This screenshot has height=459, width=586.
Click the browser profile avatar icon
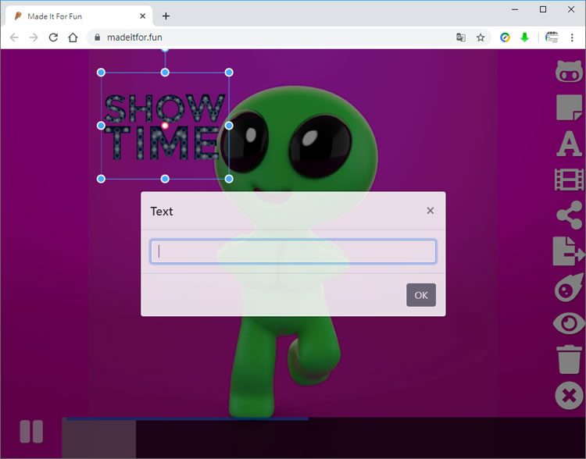point(552,37)
